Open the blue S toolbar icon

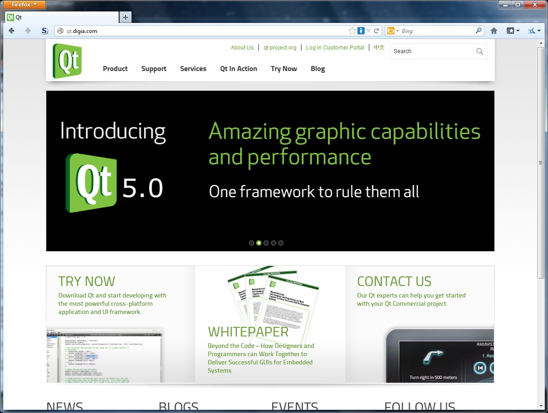tap(44, 31)
